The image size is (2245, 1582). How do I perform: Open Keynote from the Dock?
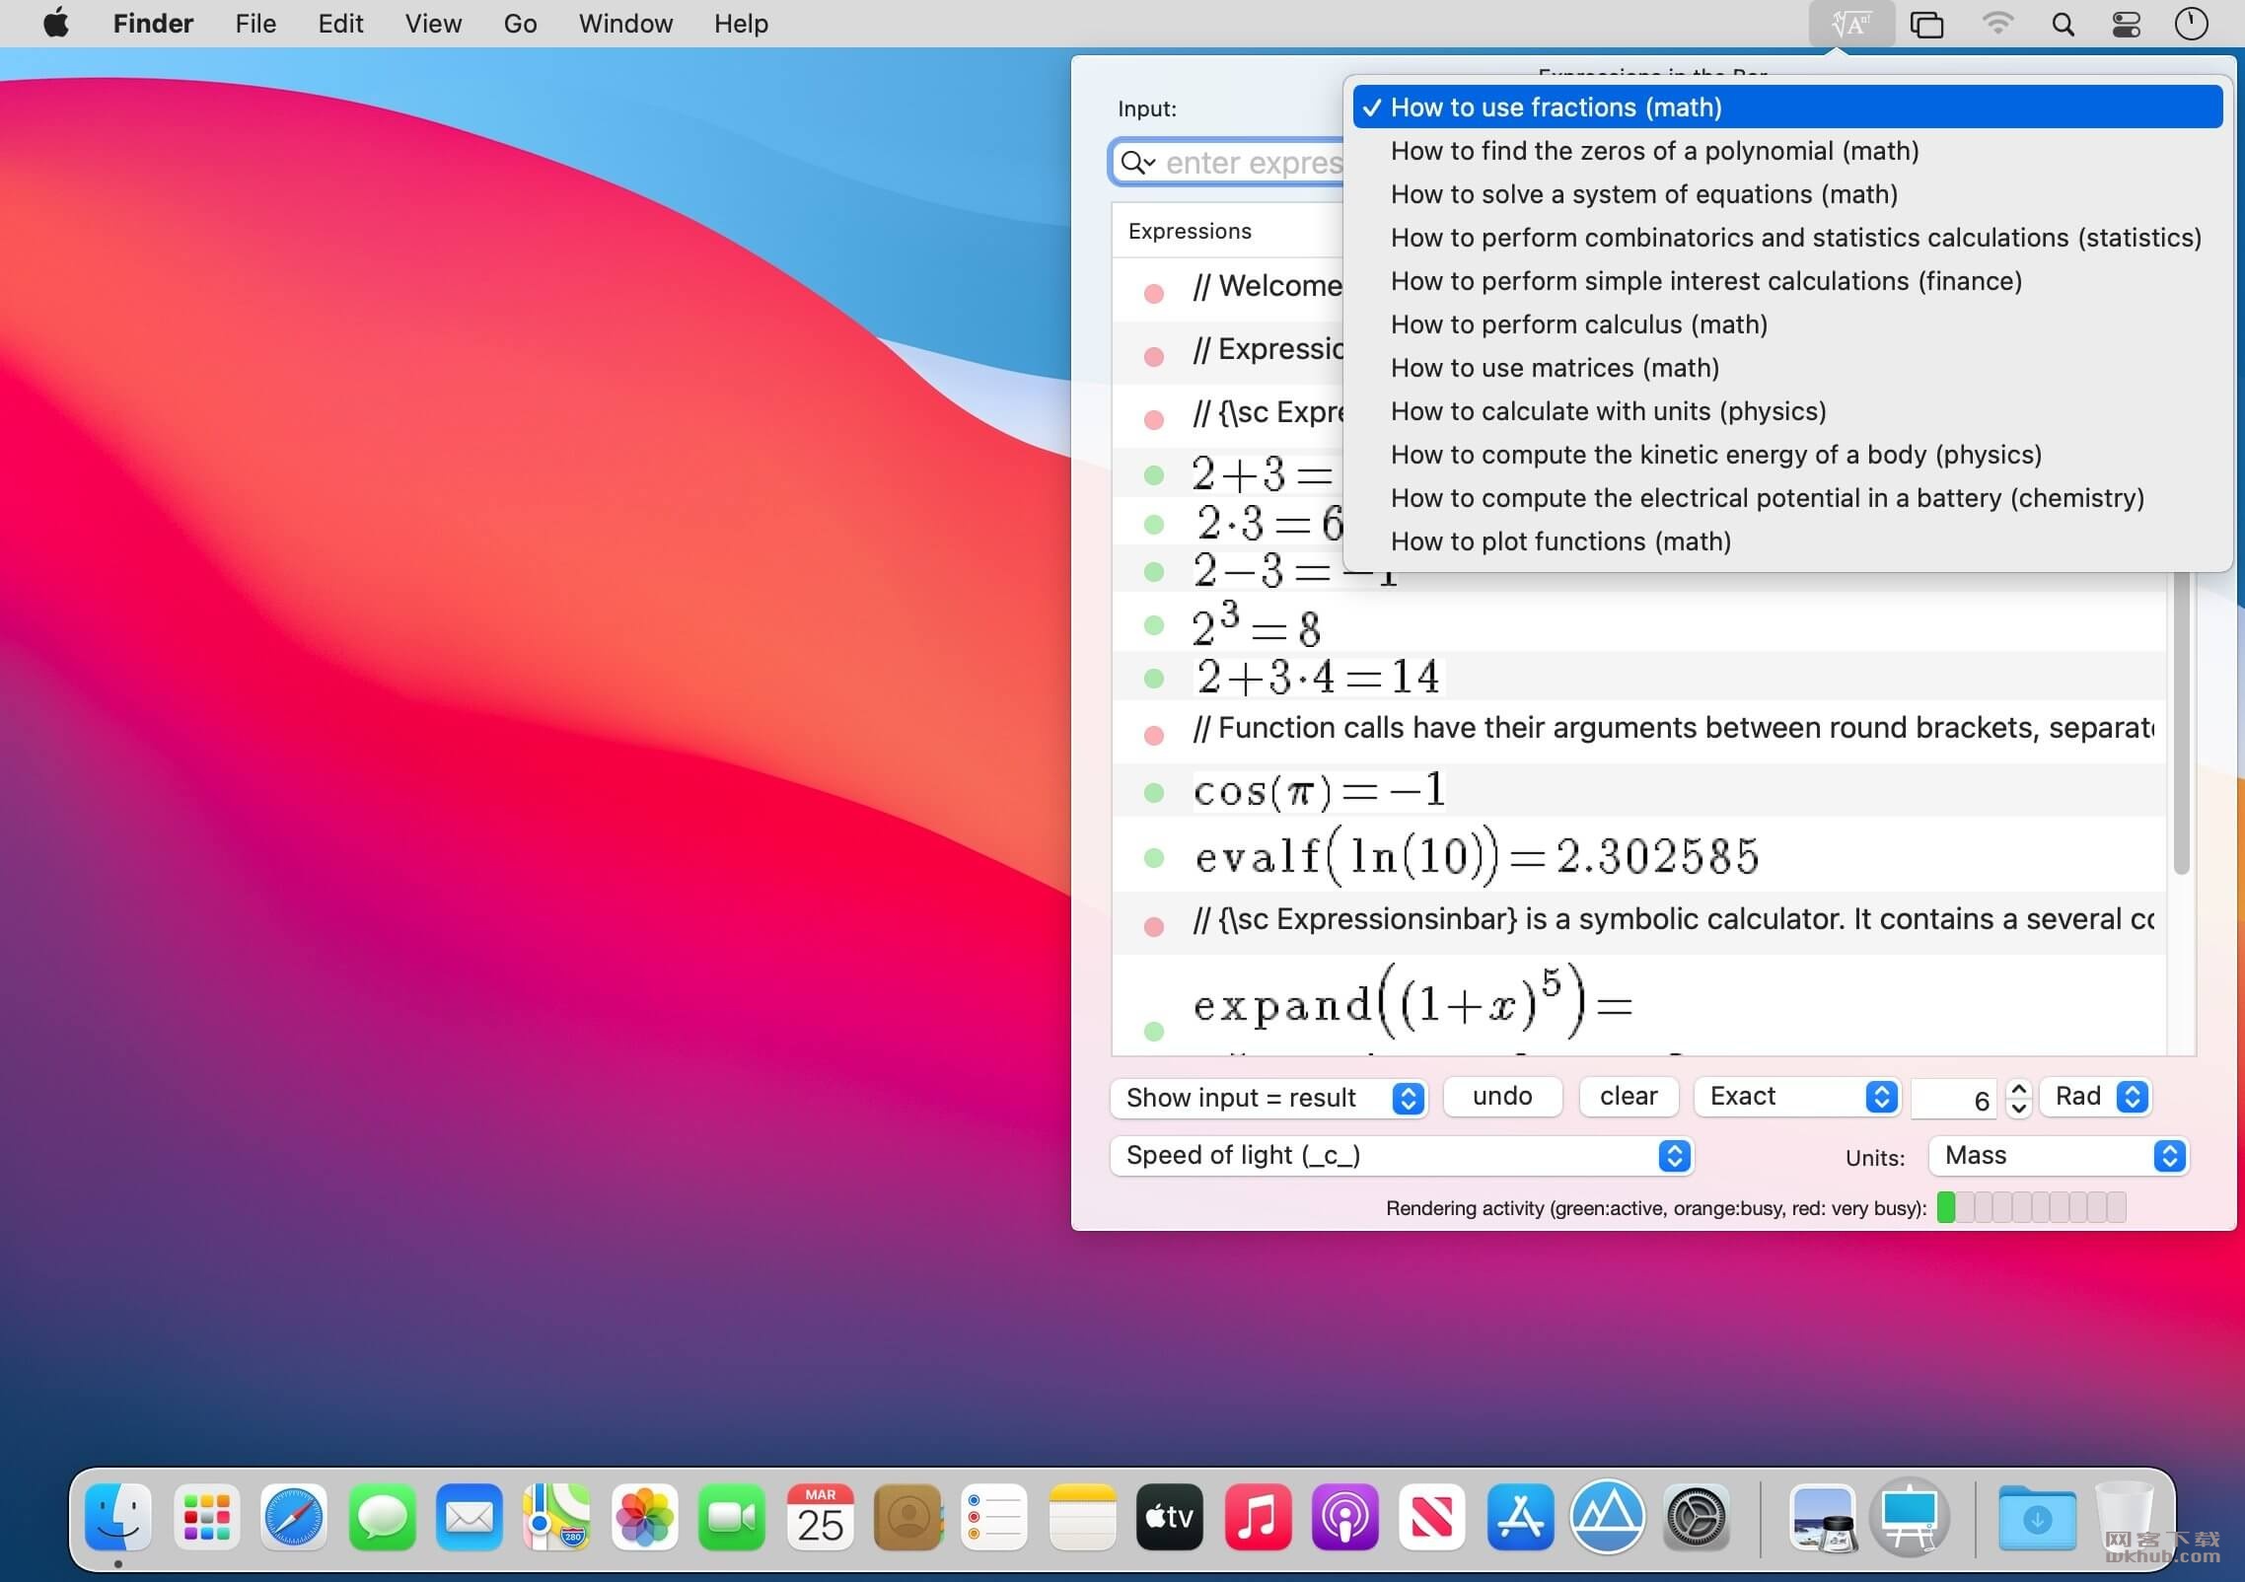pyautogui.click(x=1911, y=1516)
